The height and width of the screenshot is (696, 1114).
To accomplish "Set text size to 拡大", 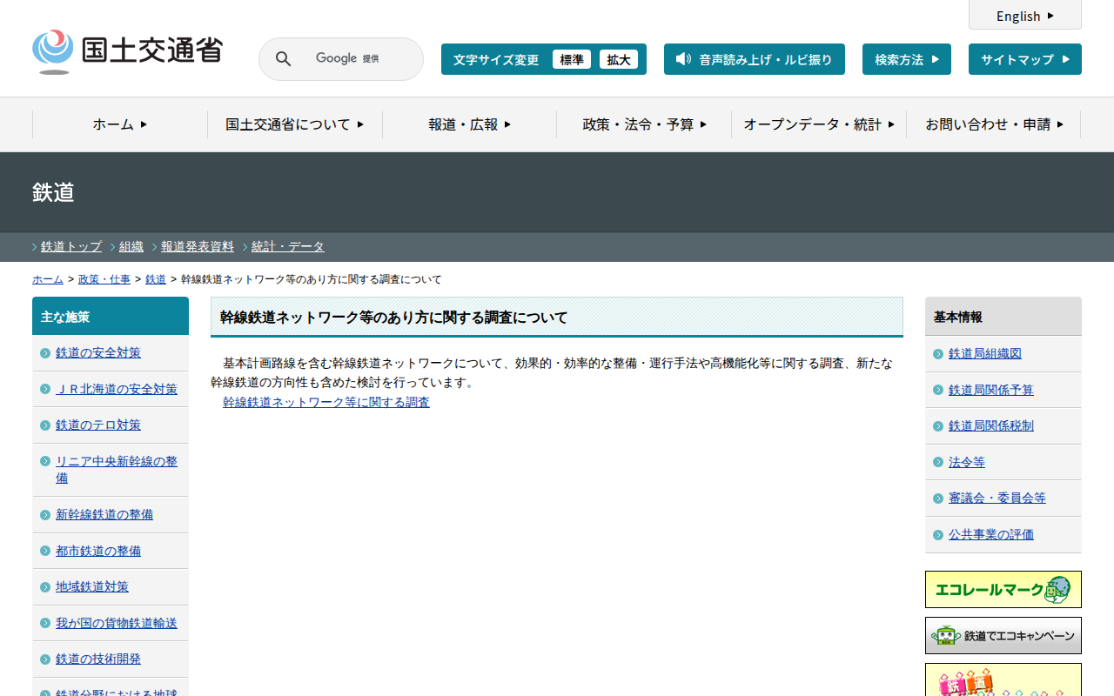I will tap(619, 59).
